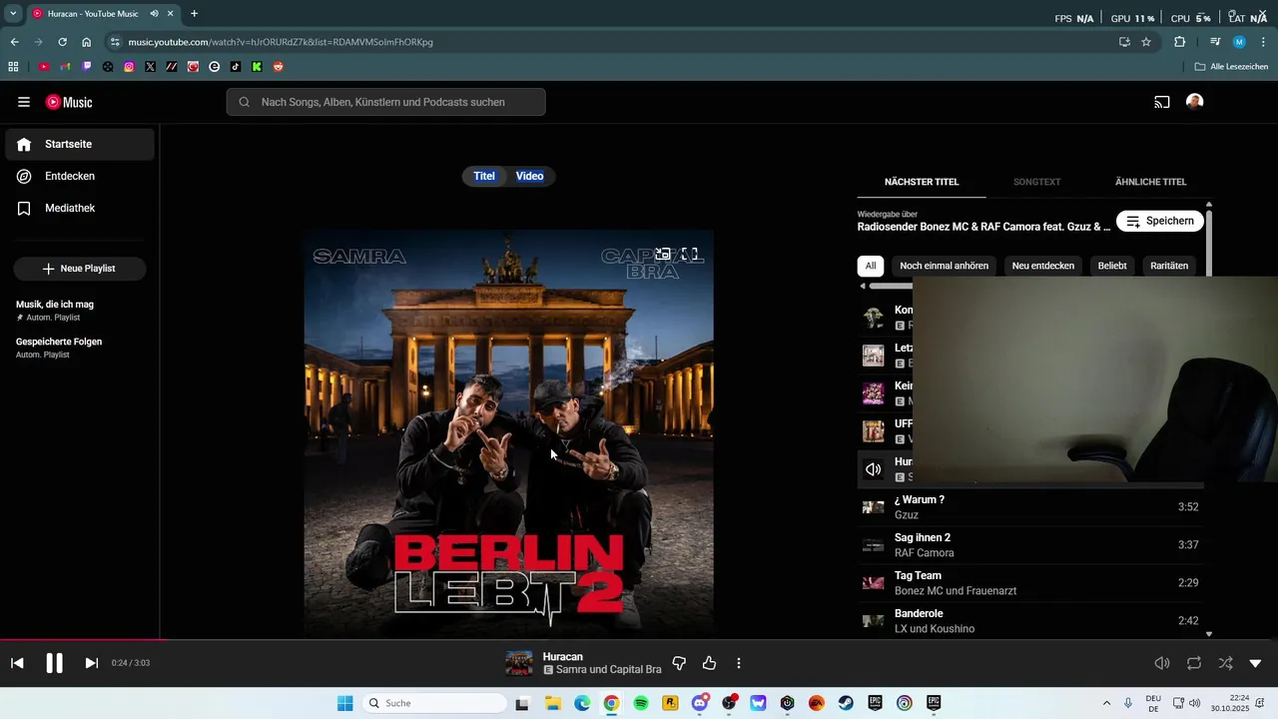Screen dimensions: 1278x719
Task: Click the YouTube Music logo
Action: point(69,102)
